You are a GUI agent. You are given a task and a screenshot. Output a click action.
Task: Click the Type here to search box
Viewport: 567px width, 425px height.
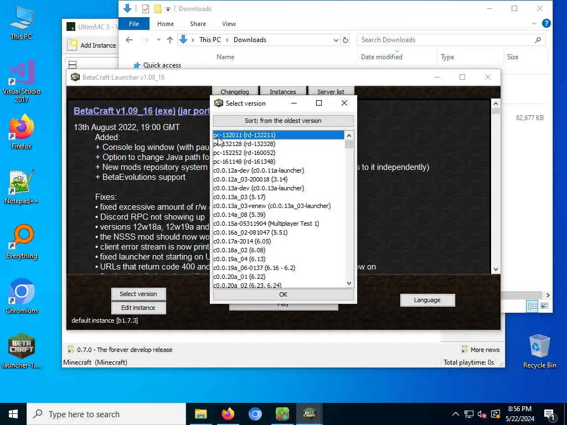[106, 414]
